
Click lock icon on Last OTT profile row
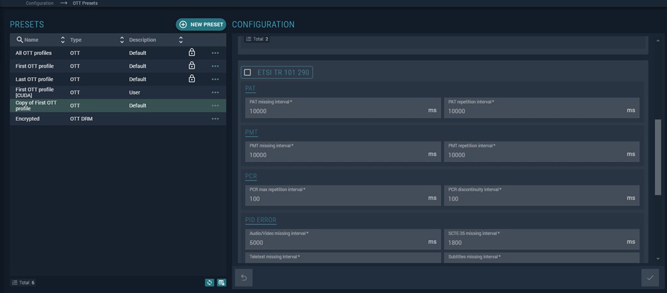[x=192, y=79]
